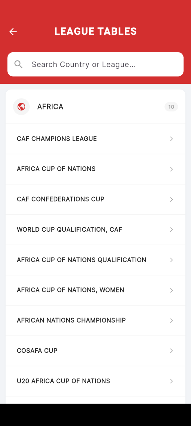Screen dimensions: 191x426
Task: Click the count badge showing 10
Action: click(171, 107)
